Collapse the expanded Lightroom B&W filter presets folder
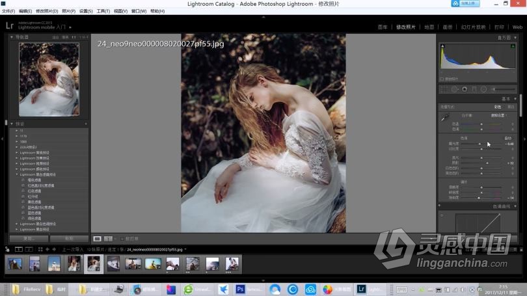Image resolution: width=527 pixels, height=296 pixels. click(x=17, y=174)
